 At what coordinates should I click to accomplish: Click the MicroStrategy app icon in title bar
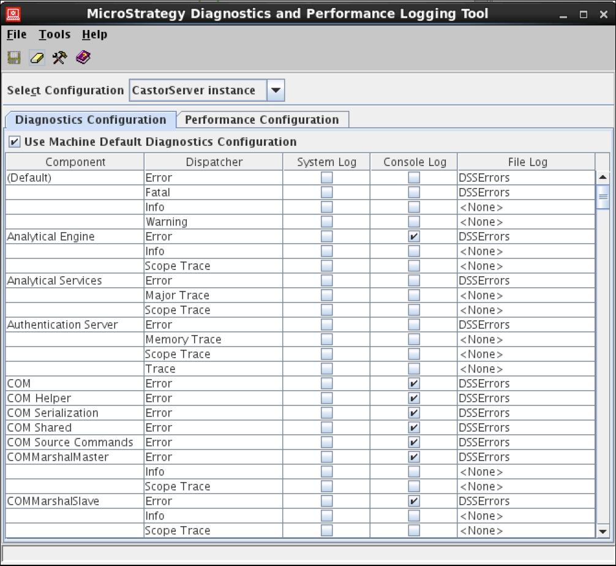point(13,13)
